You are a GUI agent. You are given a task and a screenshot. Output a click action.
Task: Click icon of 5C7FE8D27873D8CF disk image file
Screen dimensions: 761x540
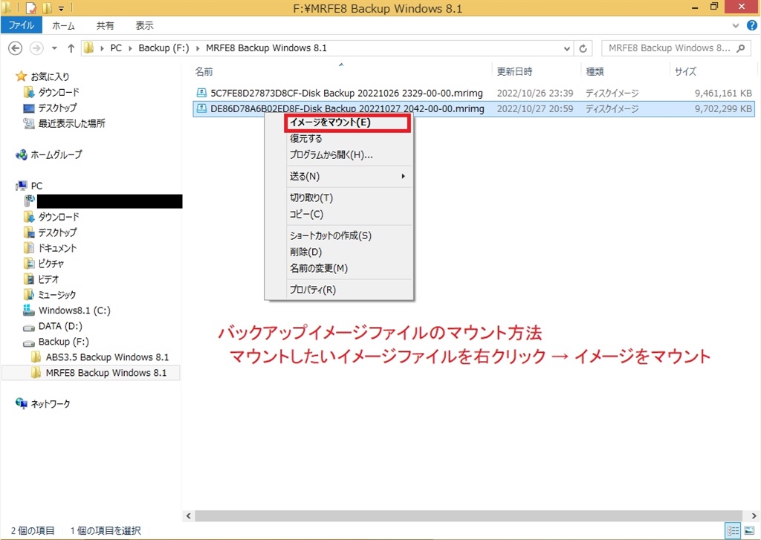click(x=201, y=93)
